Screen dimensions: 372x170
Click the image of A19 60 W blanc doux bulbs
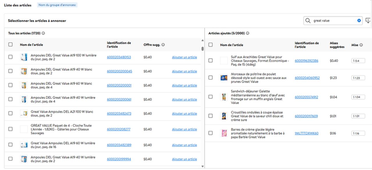click(24, 85)
